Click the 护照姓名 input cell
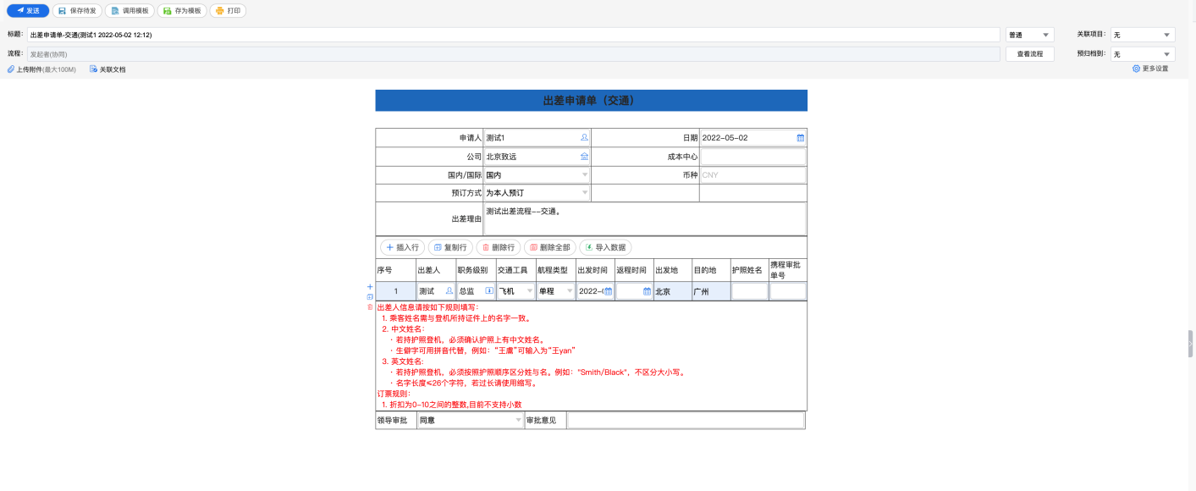This screenshot has width=1196, height=491. coord(749,291)
